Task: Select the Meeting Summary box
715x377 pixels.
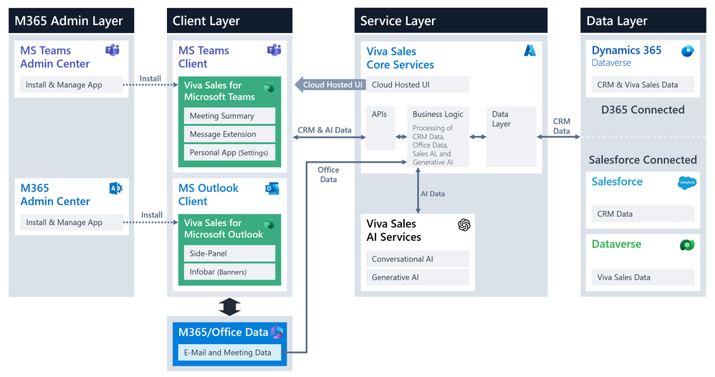Action: (229, 116)
